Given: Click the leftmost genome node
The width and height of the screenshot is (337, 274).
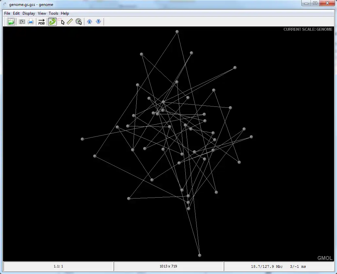Looking at the screenshot, I should click(82, 139).
